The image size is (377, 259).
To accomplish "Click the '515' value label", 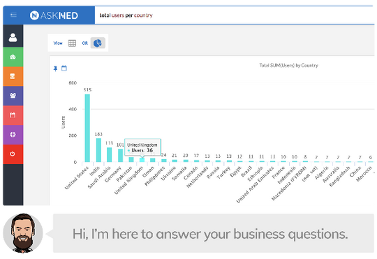I will [x=87, y=89].
